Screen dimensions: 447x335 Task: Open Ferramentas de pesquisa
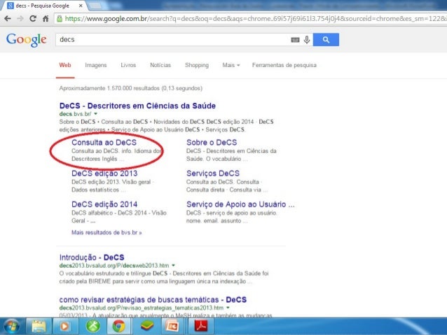[284, 65]
